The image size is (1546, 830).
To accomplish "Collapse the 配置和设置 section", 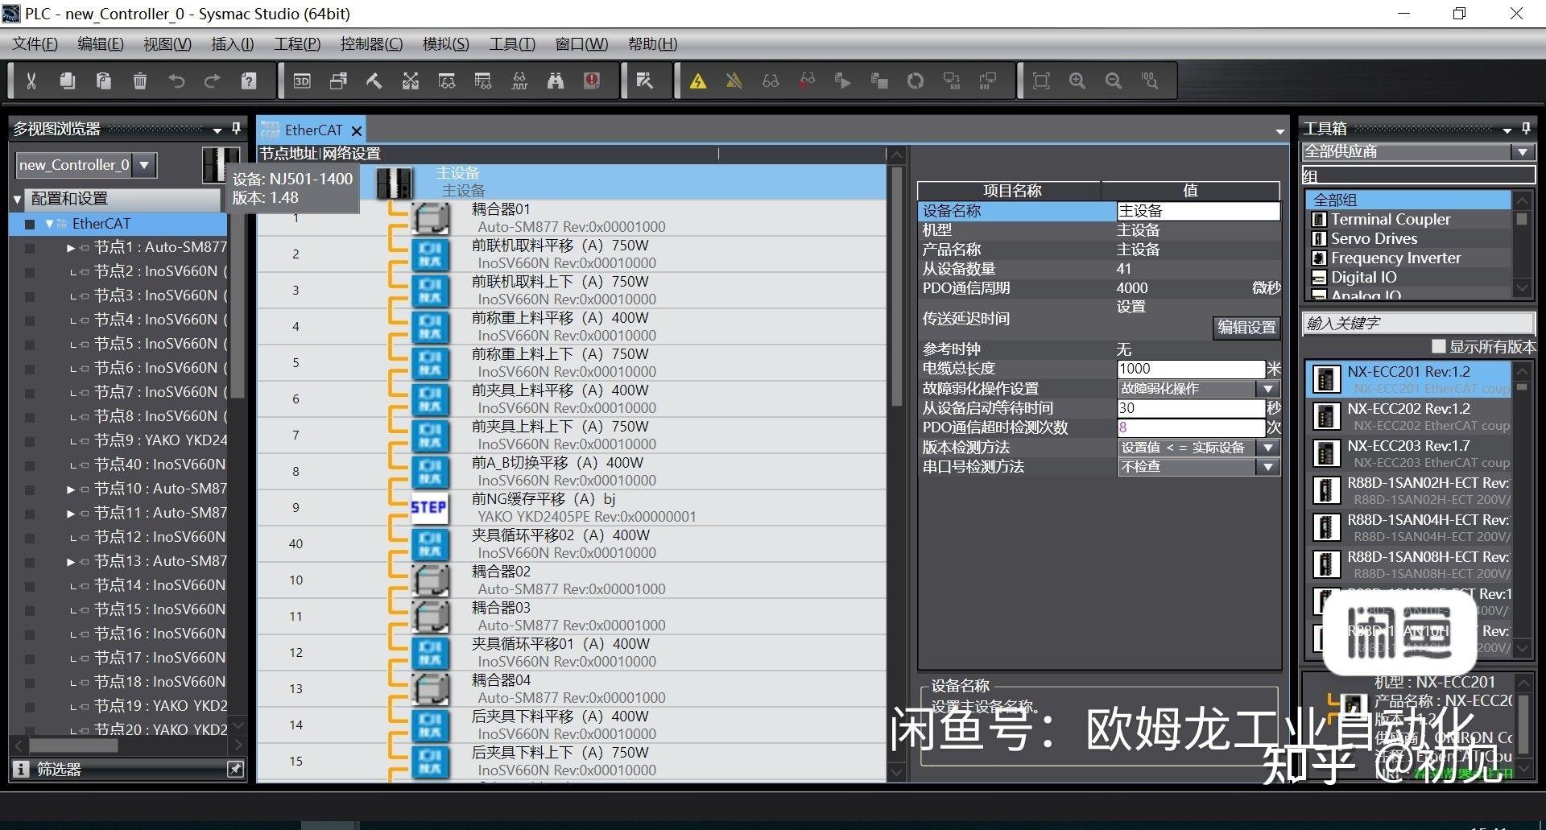I will point(18,199).
